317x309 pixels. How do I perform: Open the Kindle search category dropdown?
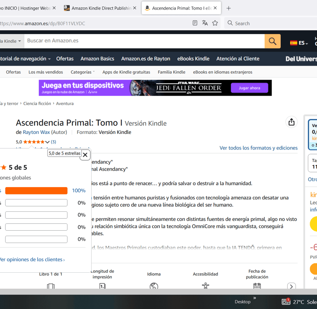[12, 41]
